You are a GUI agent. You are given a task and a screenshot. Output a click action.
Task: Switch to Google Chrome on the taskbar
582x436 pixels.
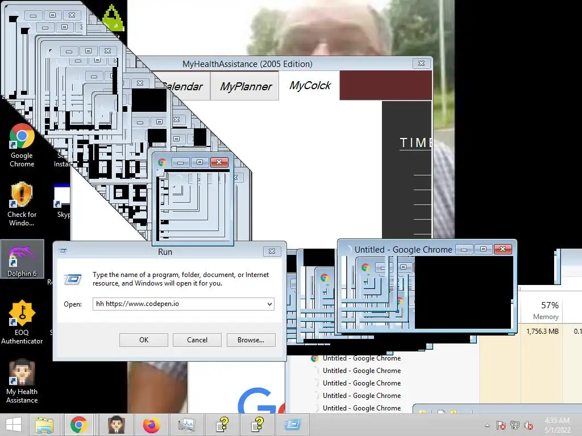78,425
